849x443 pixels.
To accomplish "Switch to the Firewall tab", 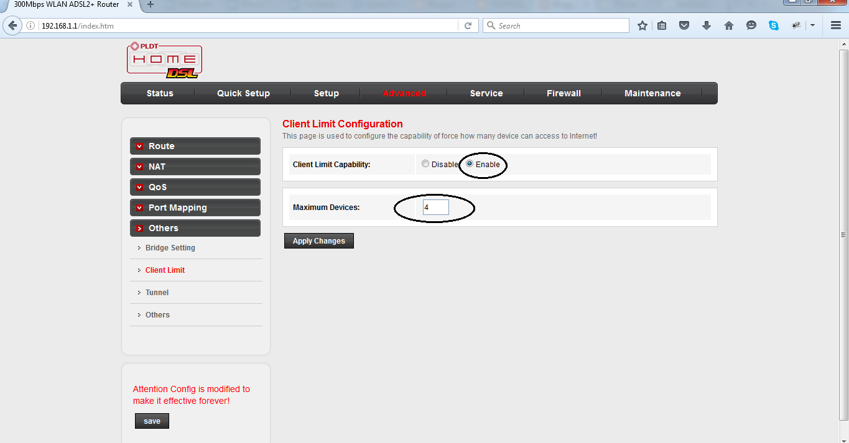I will tap(563, 93).
